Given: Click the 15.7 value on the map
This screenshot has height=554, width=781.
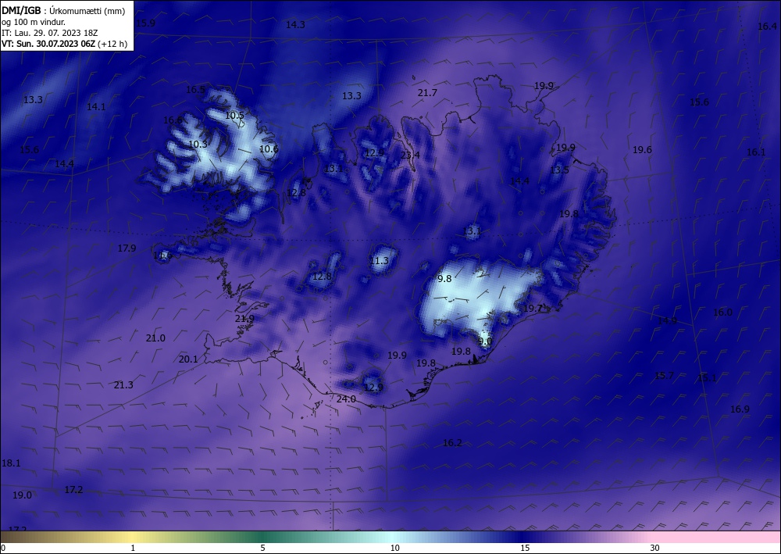Looking at the screenshot, I should [x=664, y=375].
